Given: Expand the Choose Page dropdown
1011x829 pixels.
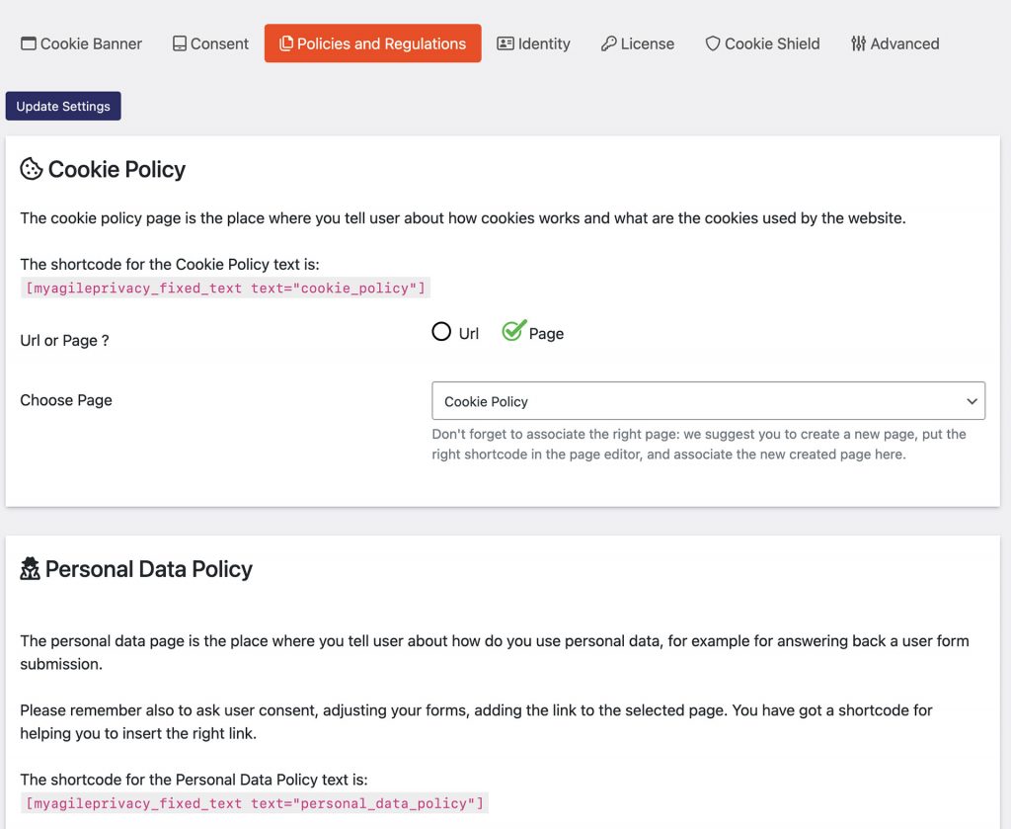Looking at the screenshot, I should point(708,400).
